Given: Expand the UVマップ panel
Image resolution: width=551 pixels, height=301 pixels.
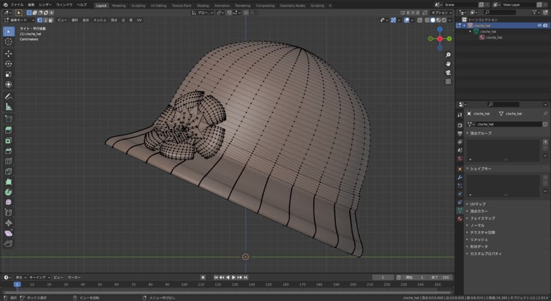Looking at the screenshot, I should [478, 204].
